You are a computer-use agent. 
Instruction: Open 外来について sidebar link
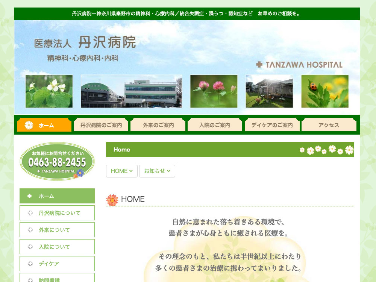point(57,230)
